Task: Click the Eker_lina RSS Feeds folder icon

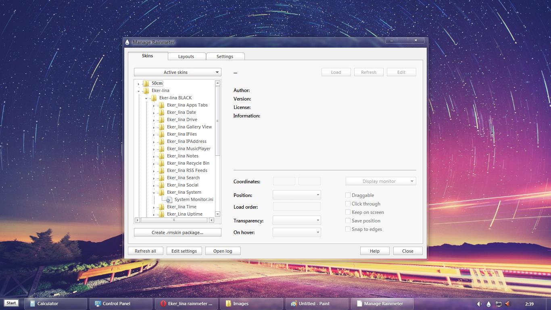Action: (161, 170)
